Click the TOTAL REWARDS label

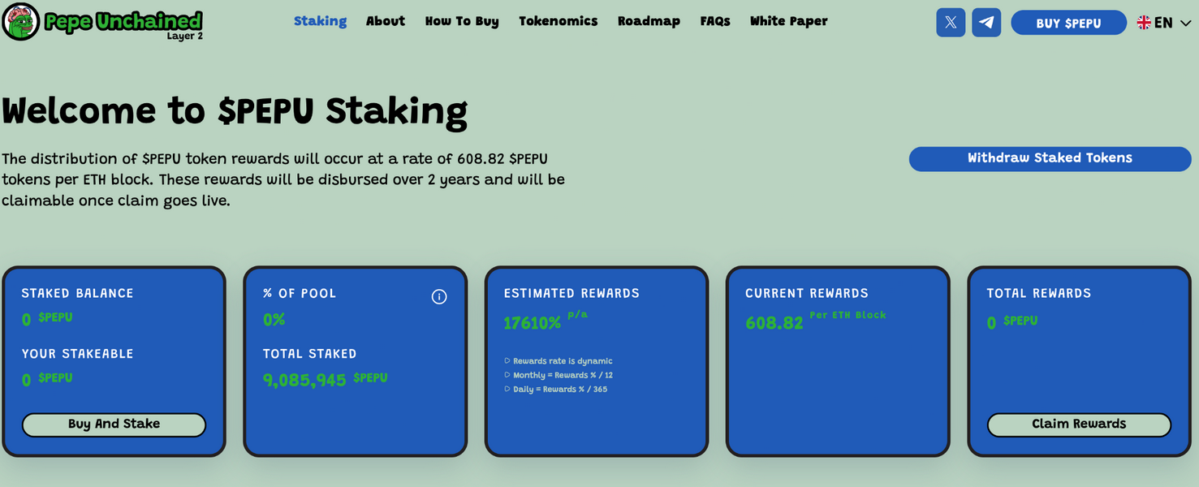point(1039,293)
